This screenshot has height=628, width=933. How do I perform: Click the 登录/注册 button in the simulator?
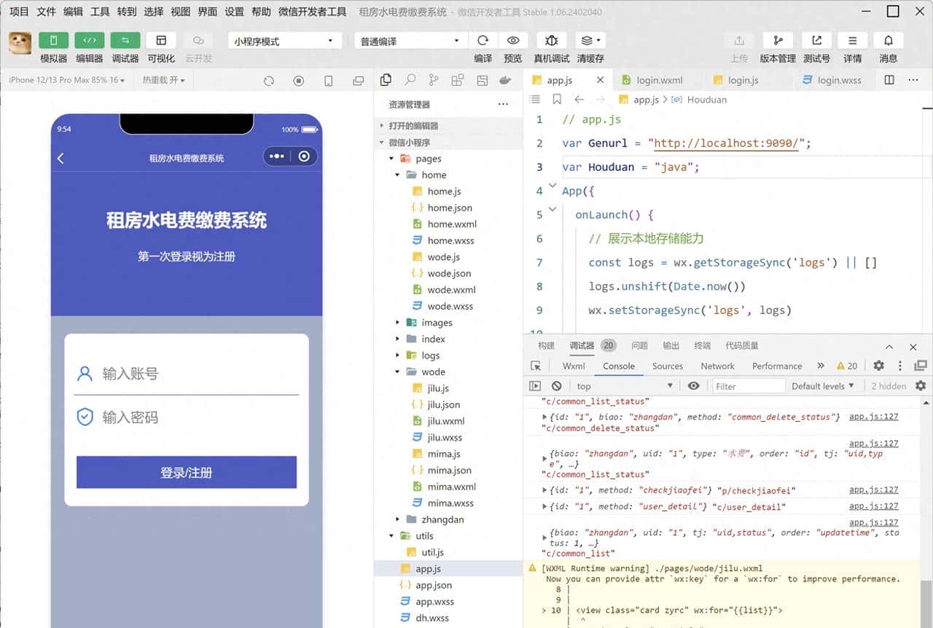click(x=186, y=472)
